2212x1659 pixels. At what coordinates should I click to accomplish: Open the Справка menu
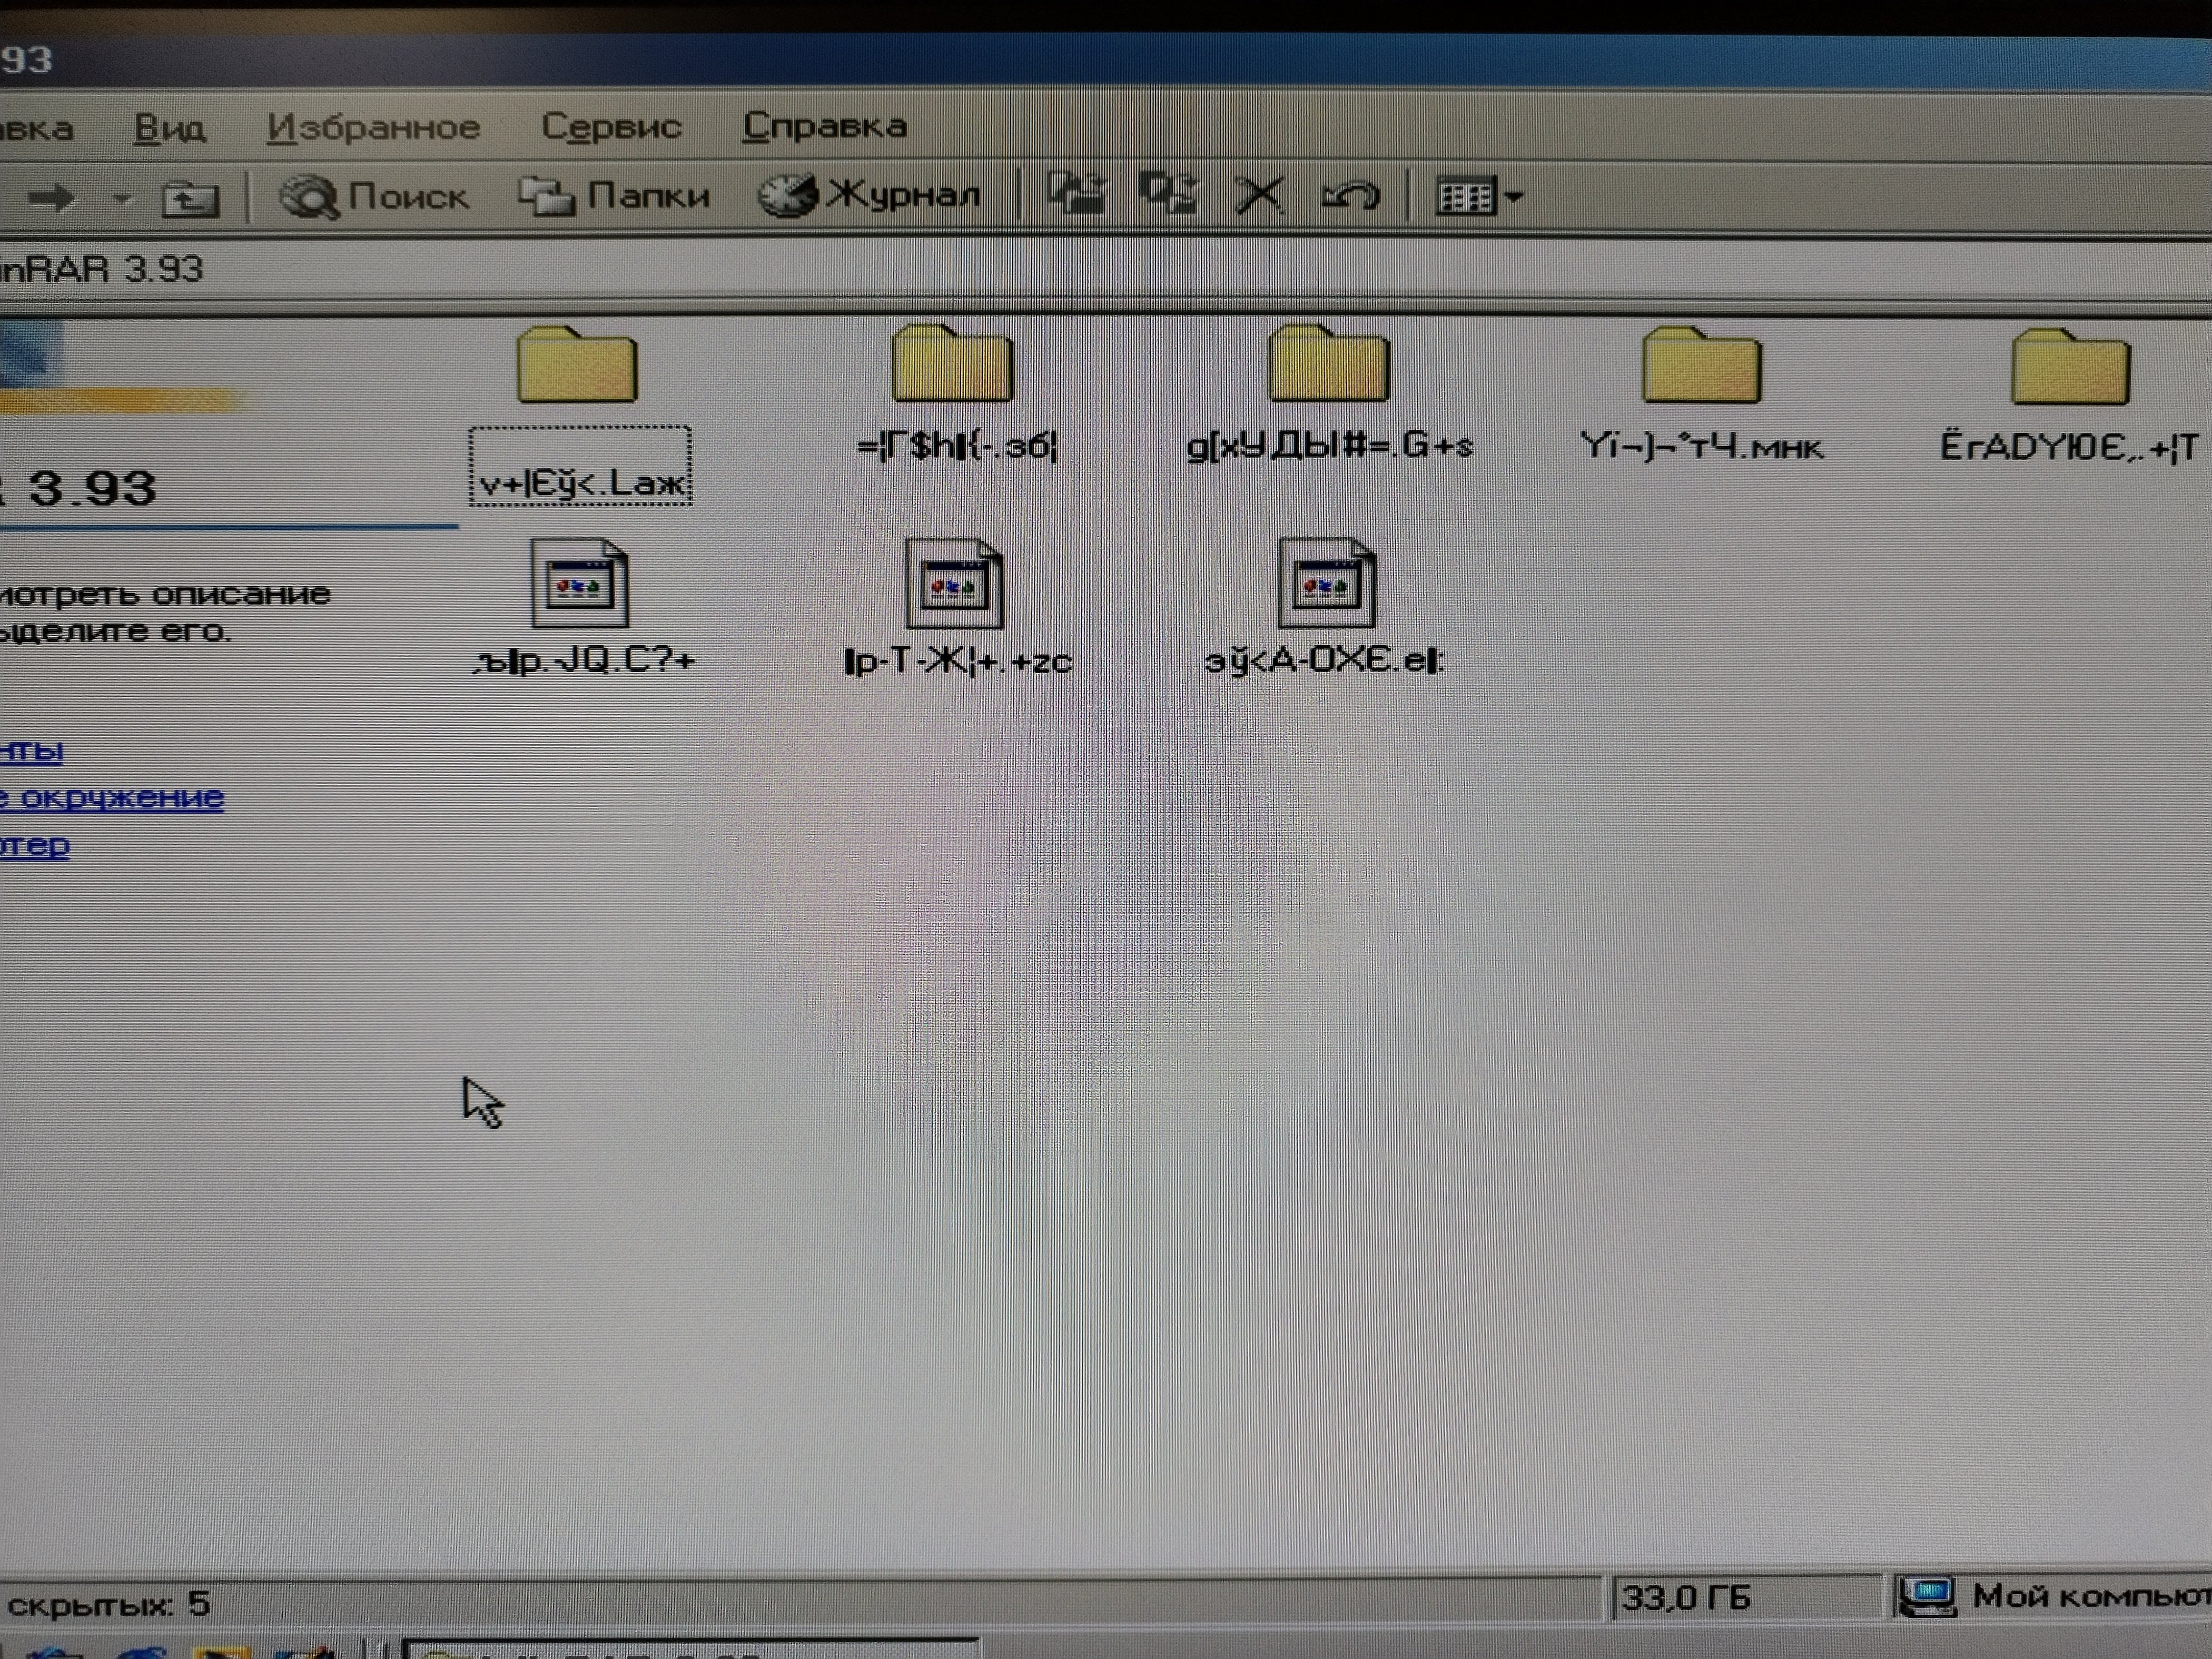point(825,126)
